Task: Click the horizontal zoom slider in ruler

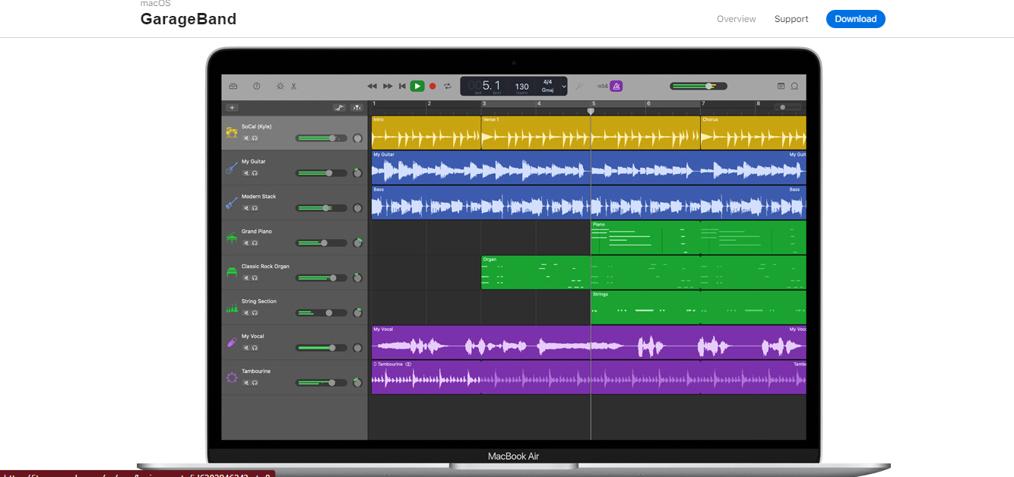Action: tap(788, 107)
